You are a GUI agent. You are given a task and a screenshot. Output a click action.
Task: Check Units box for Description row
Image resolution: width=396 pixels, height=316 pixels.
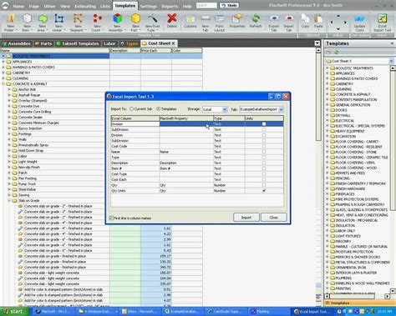coord(264,163)
